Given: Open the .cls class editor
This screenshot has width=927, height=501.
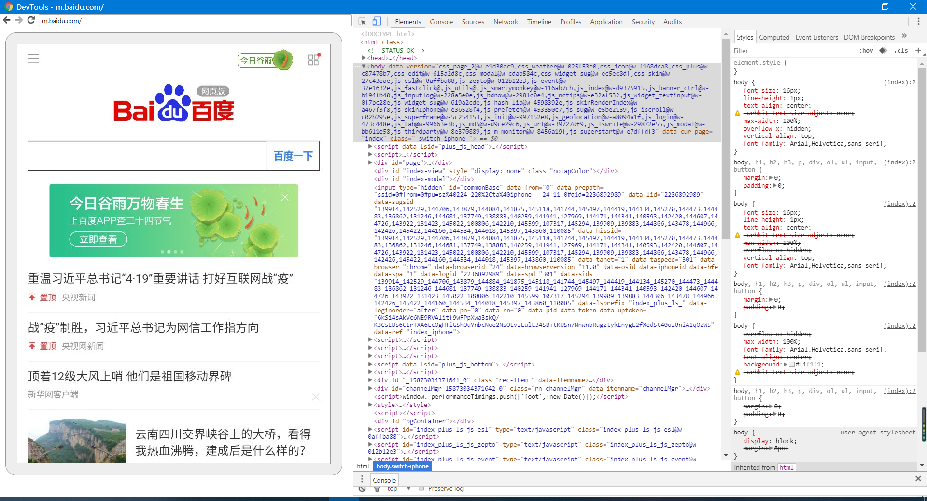Looking at the screenshot, I should [901, 51].
